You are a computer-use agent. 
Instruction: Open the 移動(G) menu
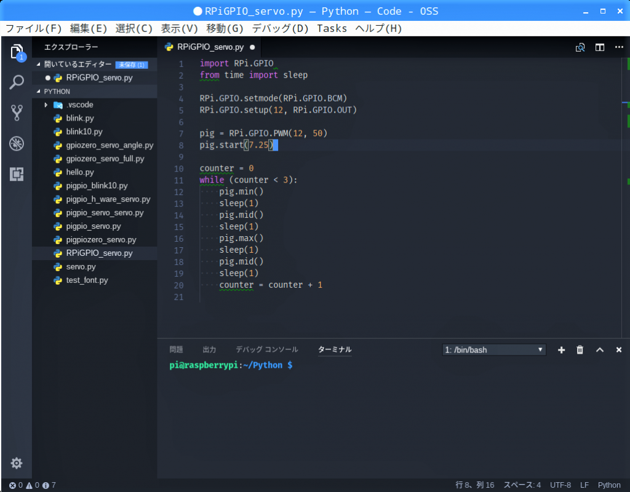[225, 28]
